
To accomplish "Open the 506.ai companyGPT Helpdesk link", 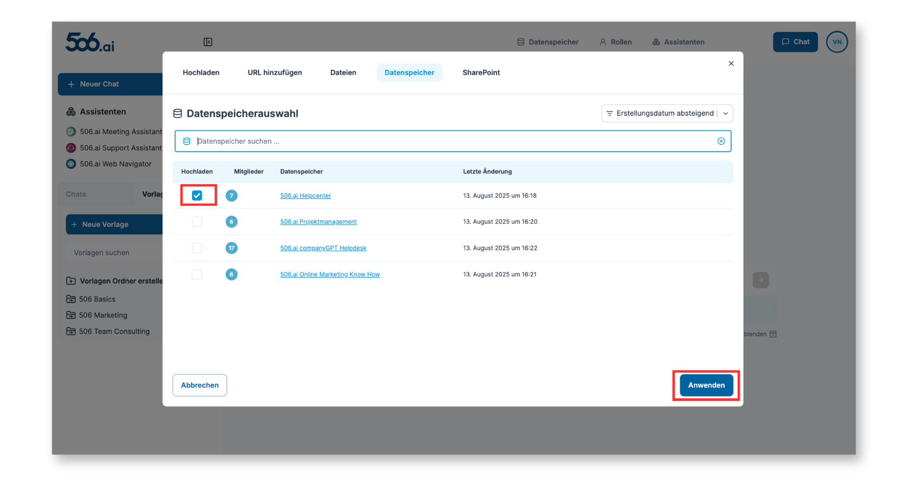I will [323, 248].
